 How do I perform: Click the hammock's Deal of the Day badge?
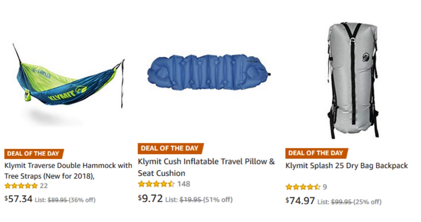(x=34, y=154)
